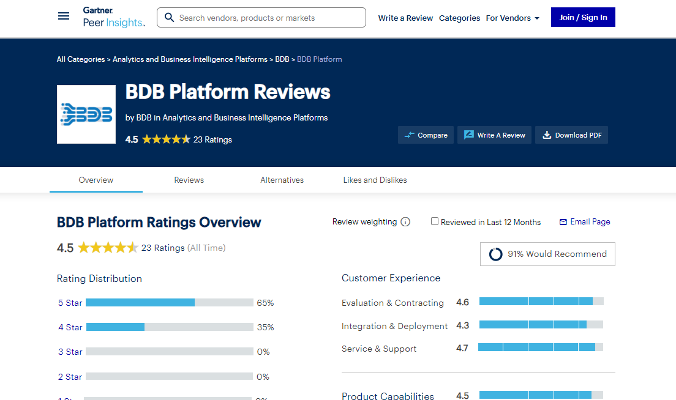Click the Email Page envelope icon
The image size is (676, 400).
click(563, 222)
